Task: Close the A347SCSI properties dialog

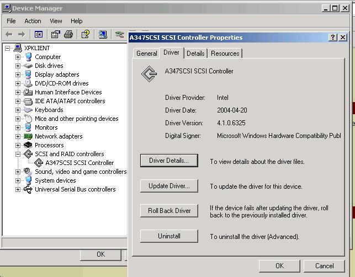Action: (x=343, y=37)
